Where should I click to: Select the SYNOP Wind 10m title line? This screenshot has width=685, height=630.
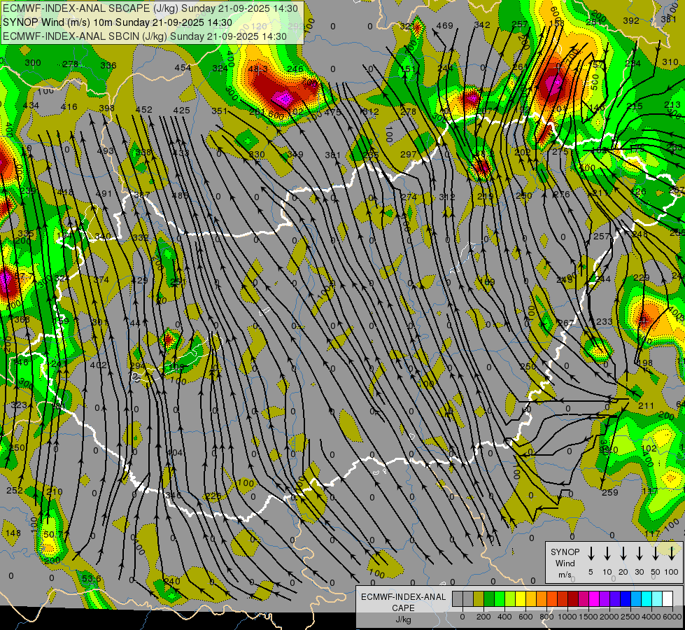(x=118, y=22)
